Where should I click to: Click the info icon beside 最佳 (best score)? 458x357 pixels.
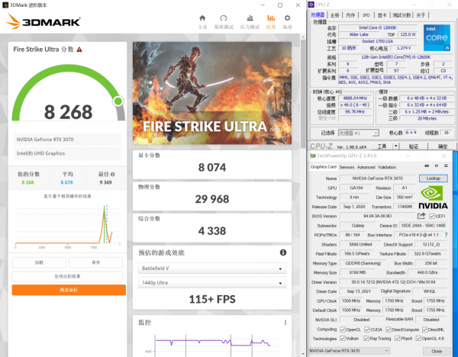[x=113, y=174]
